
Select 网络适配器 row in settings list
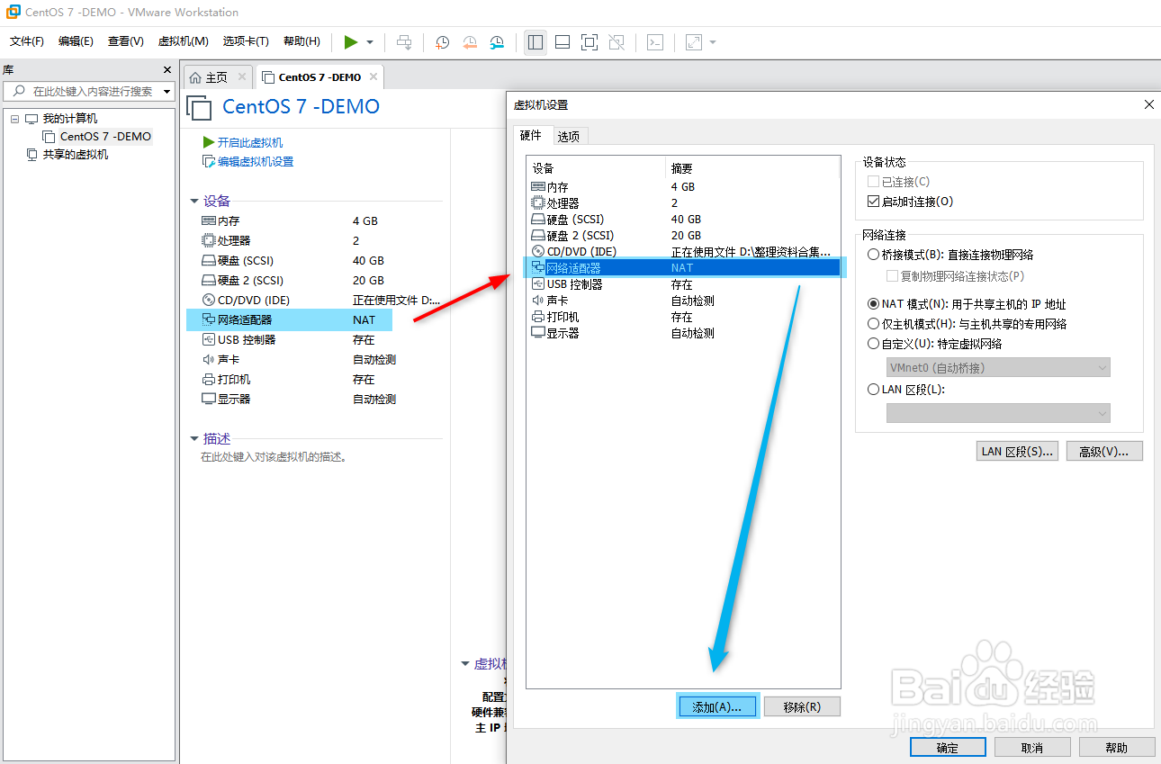click(683, 268)
